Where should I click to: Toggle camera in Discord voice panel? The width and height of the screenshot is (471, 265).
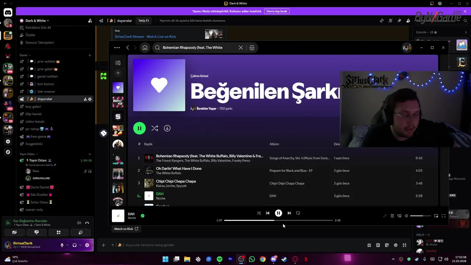click(14, 232)
